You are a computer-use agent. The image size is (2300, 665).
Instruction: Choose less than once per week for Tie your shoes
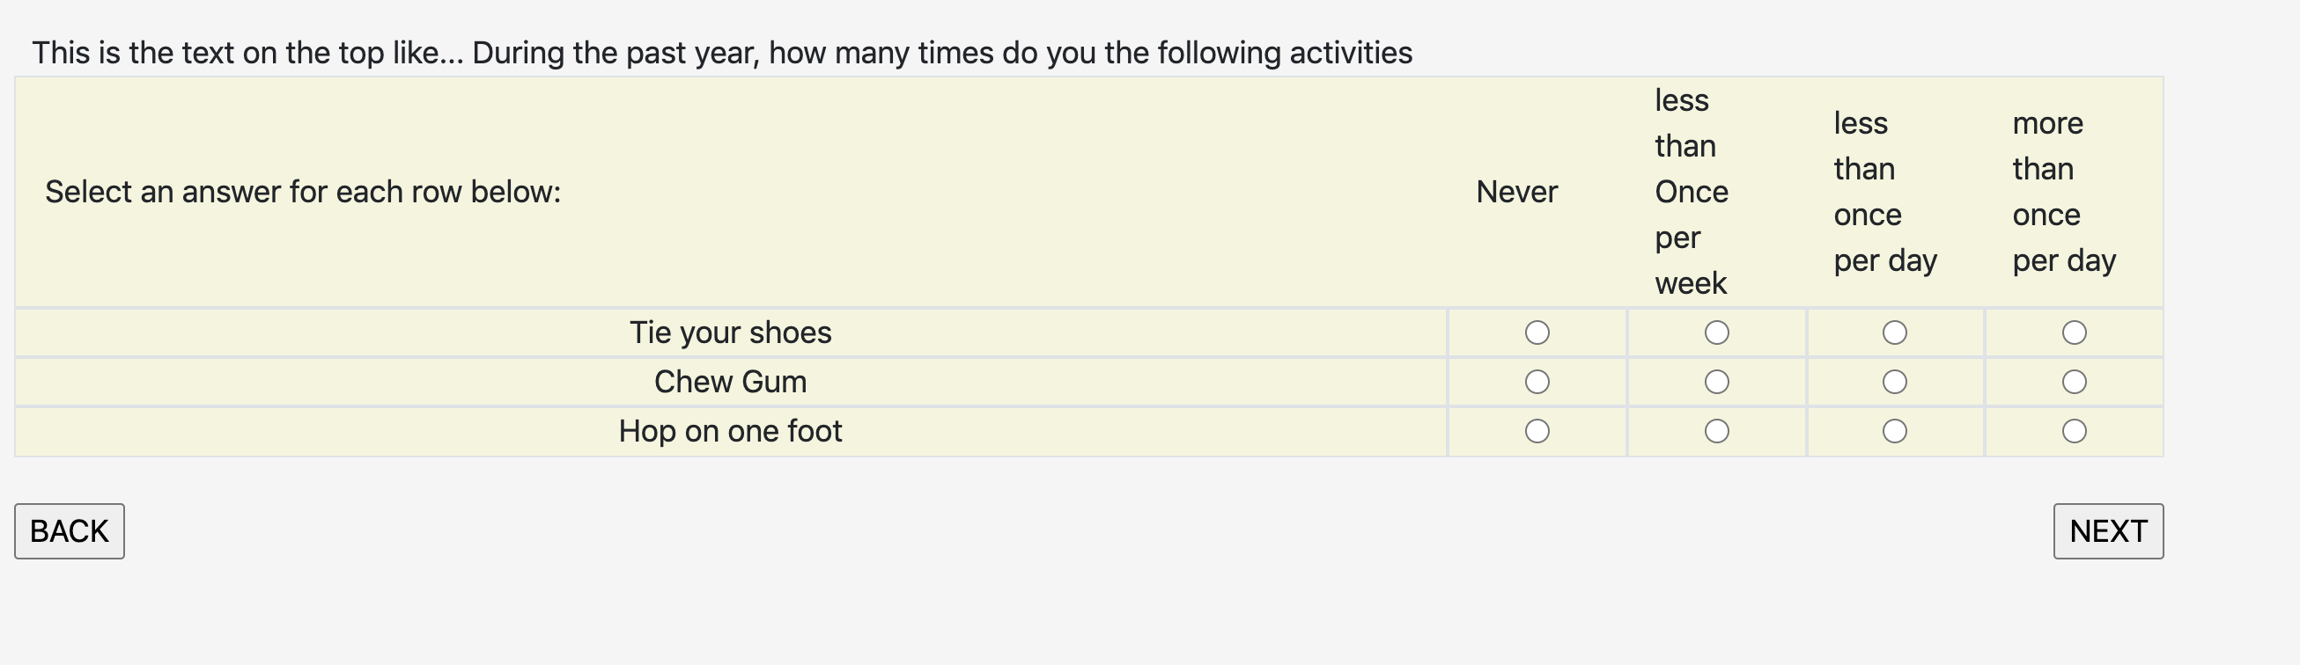point(1716,332)
